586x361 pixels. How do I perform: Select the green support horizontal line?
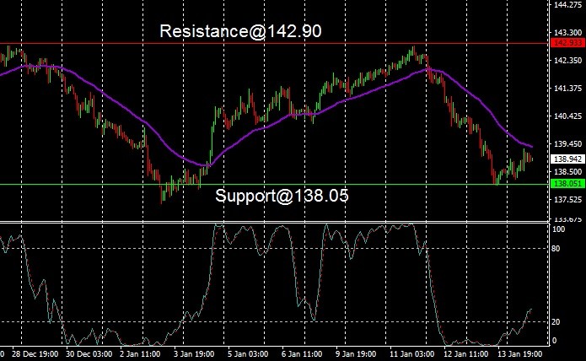[275, 184]
